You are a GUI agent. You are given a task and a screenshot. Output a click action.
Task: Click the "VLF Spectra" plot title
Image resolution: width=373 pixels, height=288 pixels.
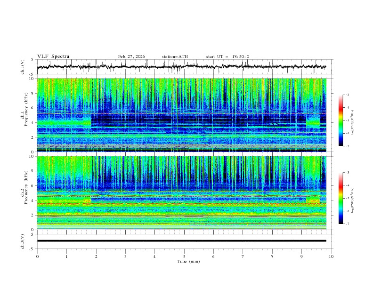coord(53,56)
